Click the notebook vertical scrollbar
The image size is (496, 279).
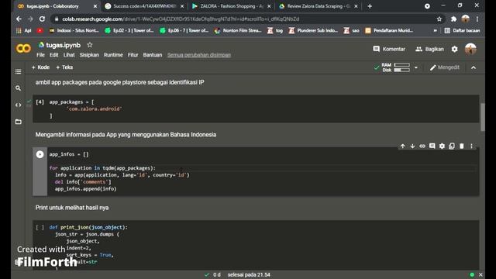483,117
